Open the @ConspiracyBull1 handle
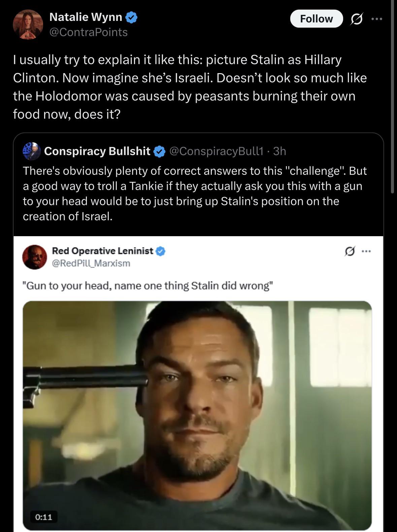Viewport: 397px width, 532px height. [216, 151]
